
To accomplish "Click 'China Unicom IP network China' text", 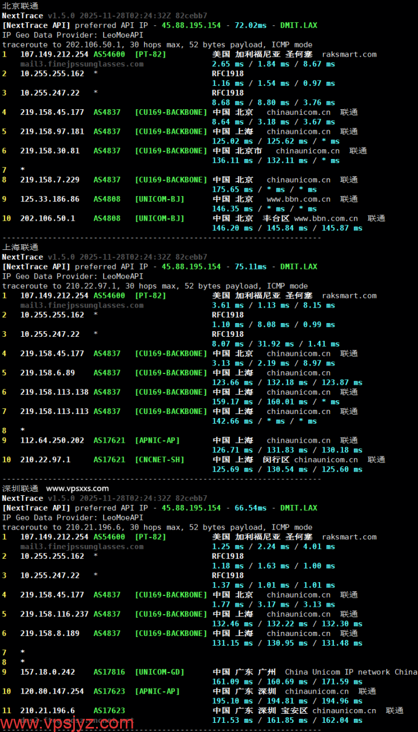I will [351, 673].
